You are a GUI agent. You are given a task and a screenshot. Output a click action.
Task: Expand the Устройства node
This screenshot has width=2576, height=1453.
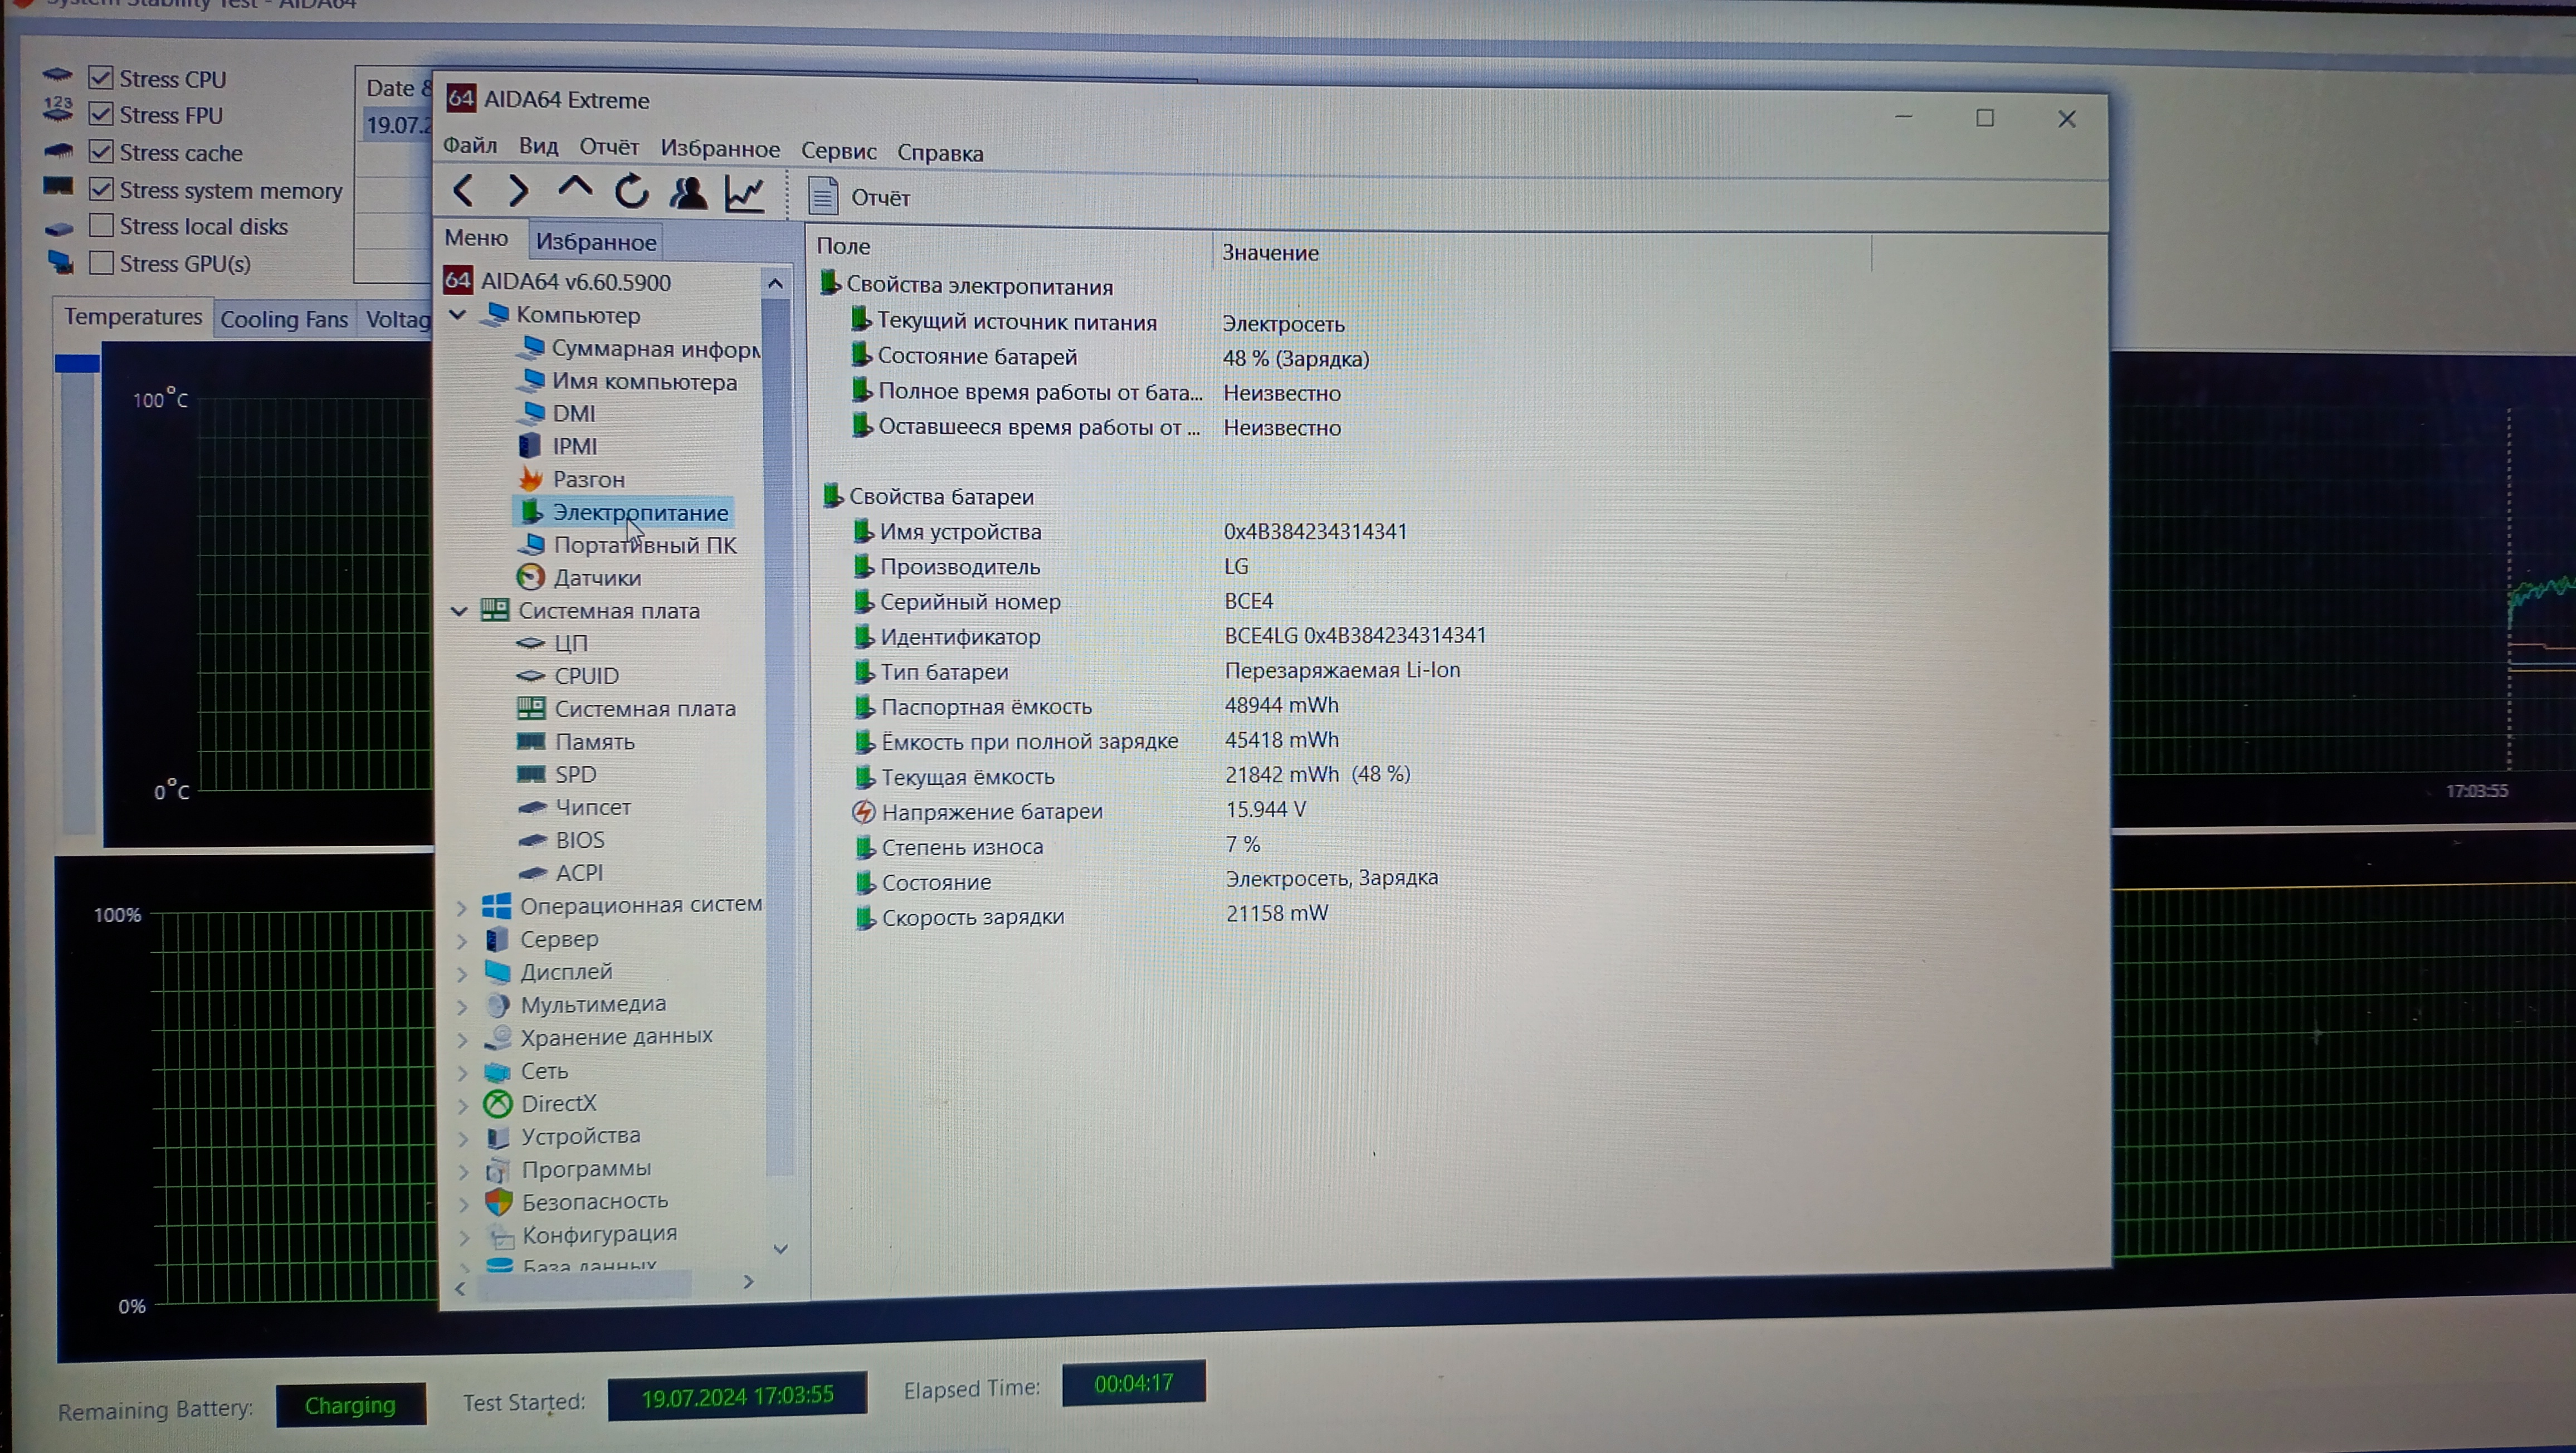coord(463,1138)
